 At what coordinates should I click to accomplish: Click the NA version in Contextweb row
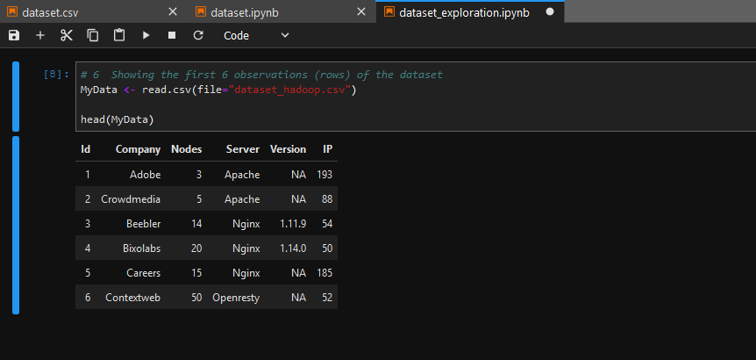pyautogui.click(x=298, y=298)
